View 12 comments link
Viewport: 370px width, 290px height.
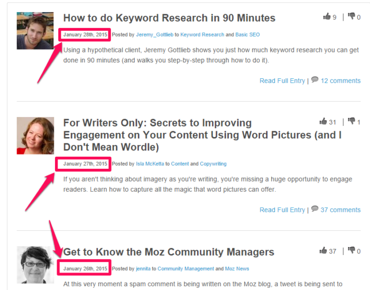[x=340, y=81]
